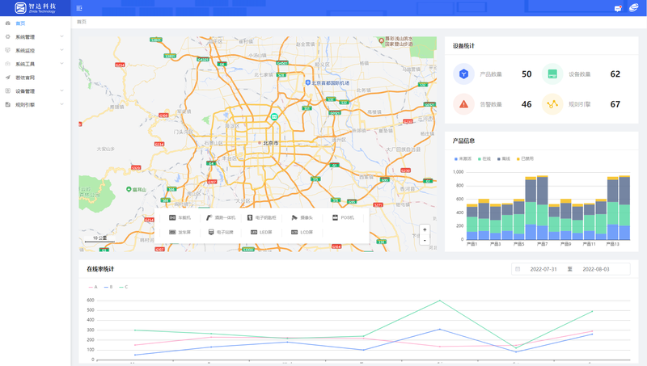Screen dimensions: 647x366
Task: Click the red 告警数量 warning icon
Action: (x=463, y=104)
